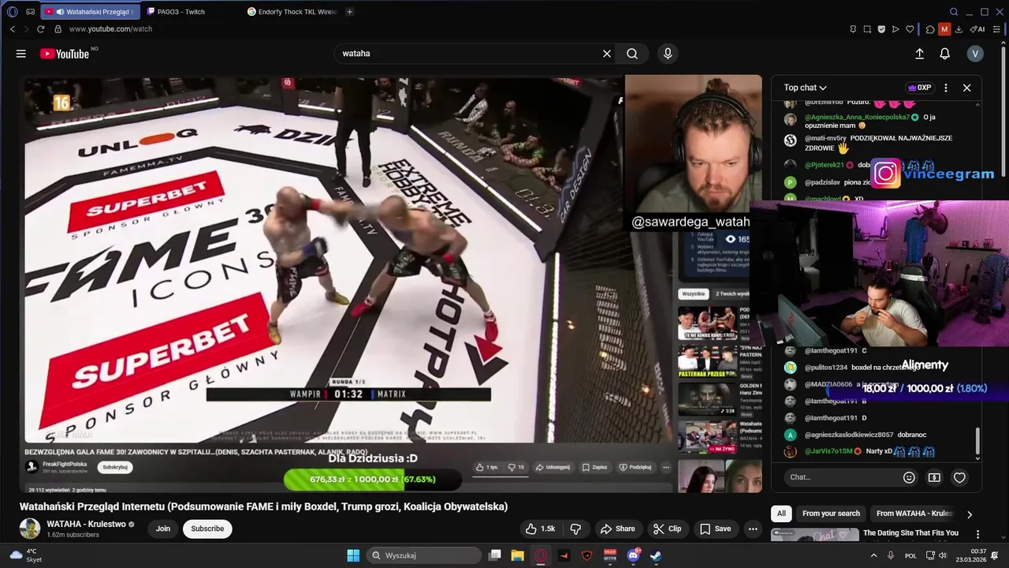Open Discord from taskbar
1009x568 pixels.
click(x=633, y=555)
